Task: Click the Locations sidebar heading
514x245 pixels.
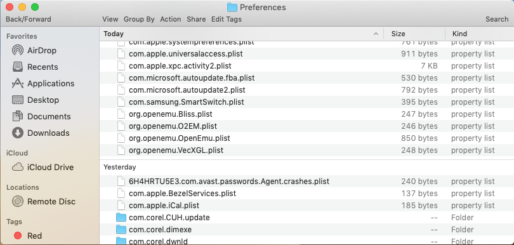Action: coord(23,187)
